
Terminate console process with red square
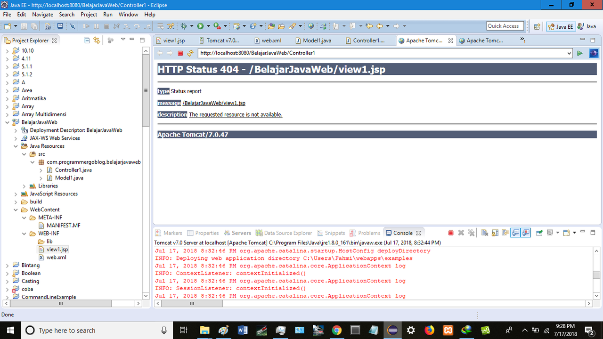(x=451, y=233)
